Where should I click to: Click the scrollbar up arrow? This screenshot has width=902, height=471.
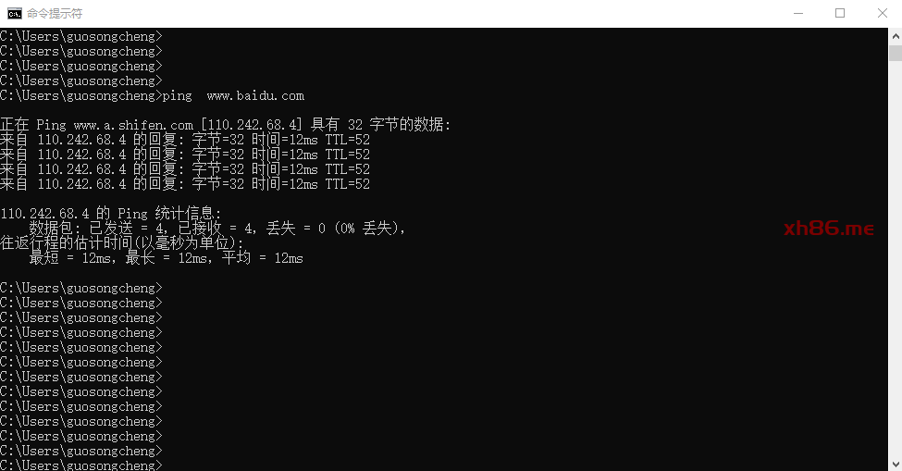pyautogui.click(x=896, y=36)
